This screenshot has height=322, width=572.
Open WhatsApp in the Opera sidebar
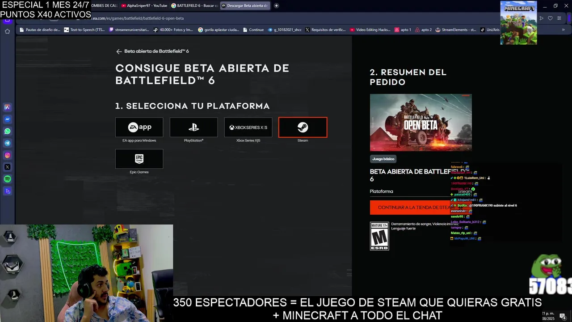tap(8, 131)
